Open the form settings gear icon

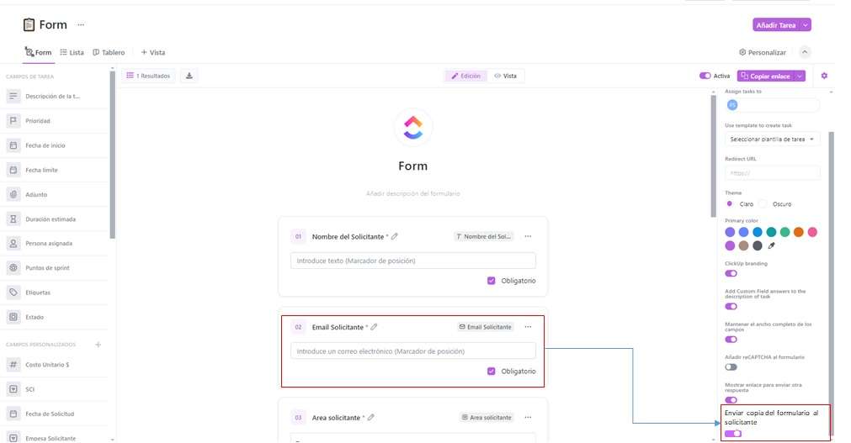coord(824,76)
